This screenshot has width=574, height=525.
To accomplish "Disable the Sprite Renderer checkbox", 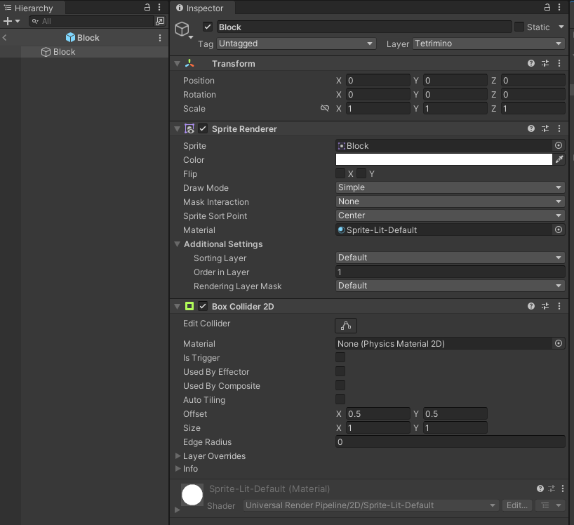I will click(x=203, y=128).
